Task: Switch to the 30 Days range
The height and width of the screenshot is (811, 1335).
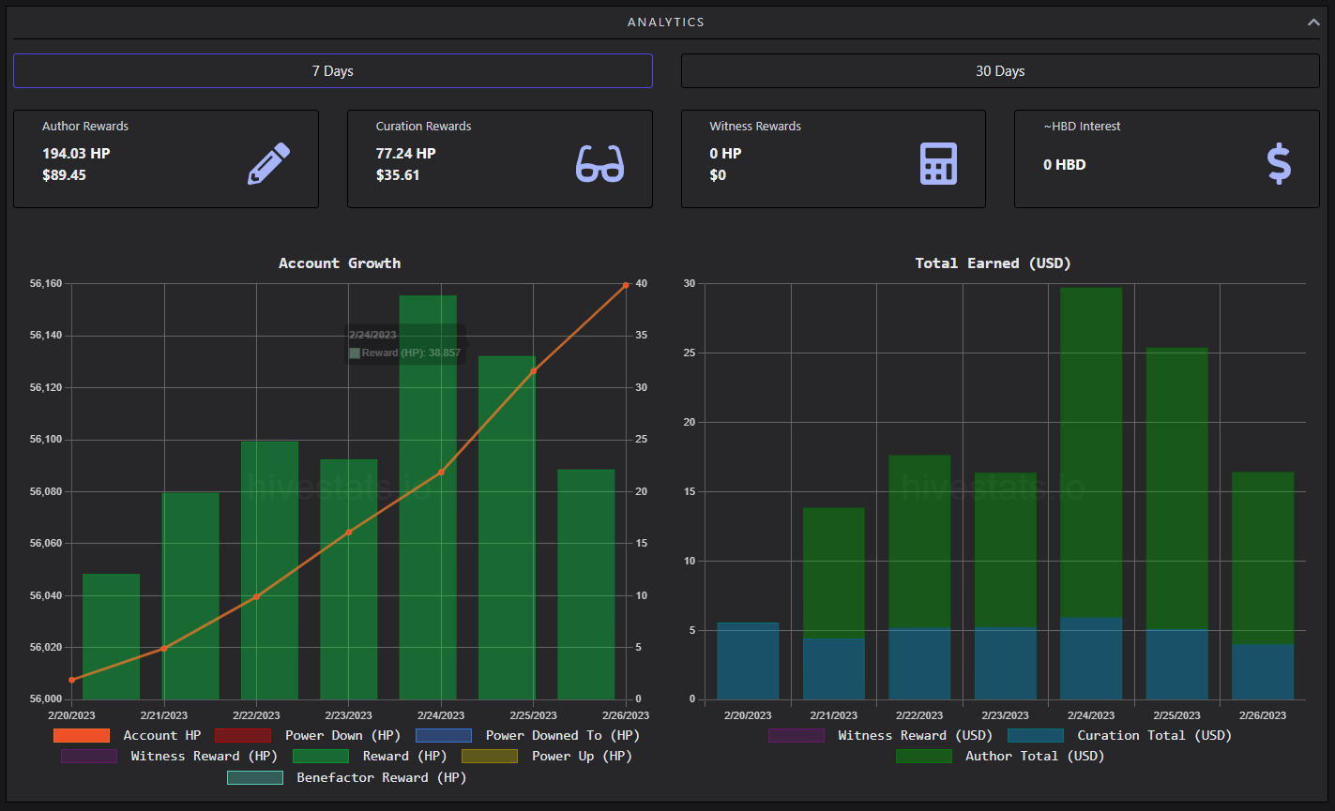Action: tap(1000, 71)
